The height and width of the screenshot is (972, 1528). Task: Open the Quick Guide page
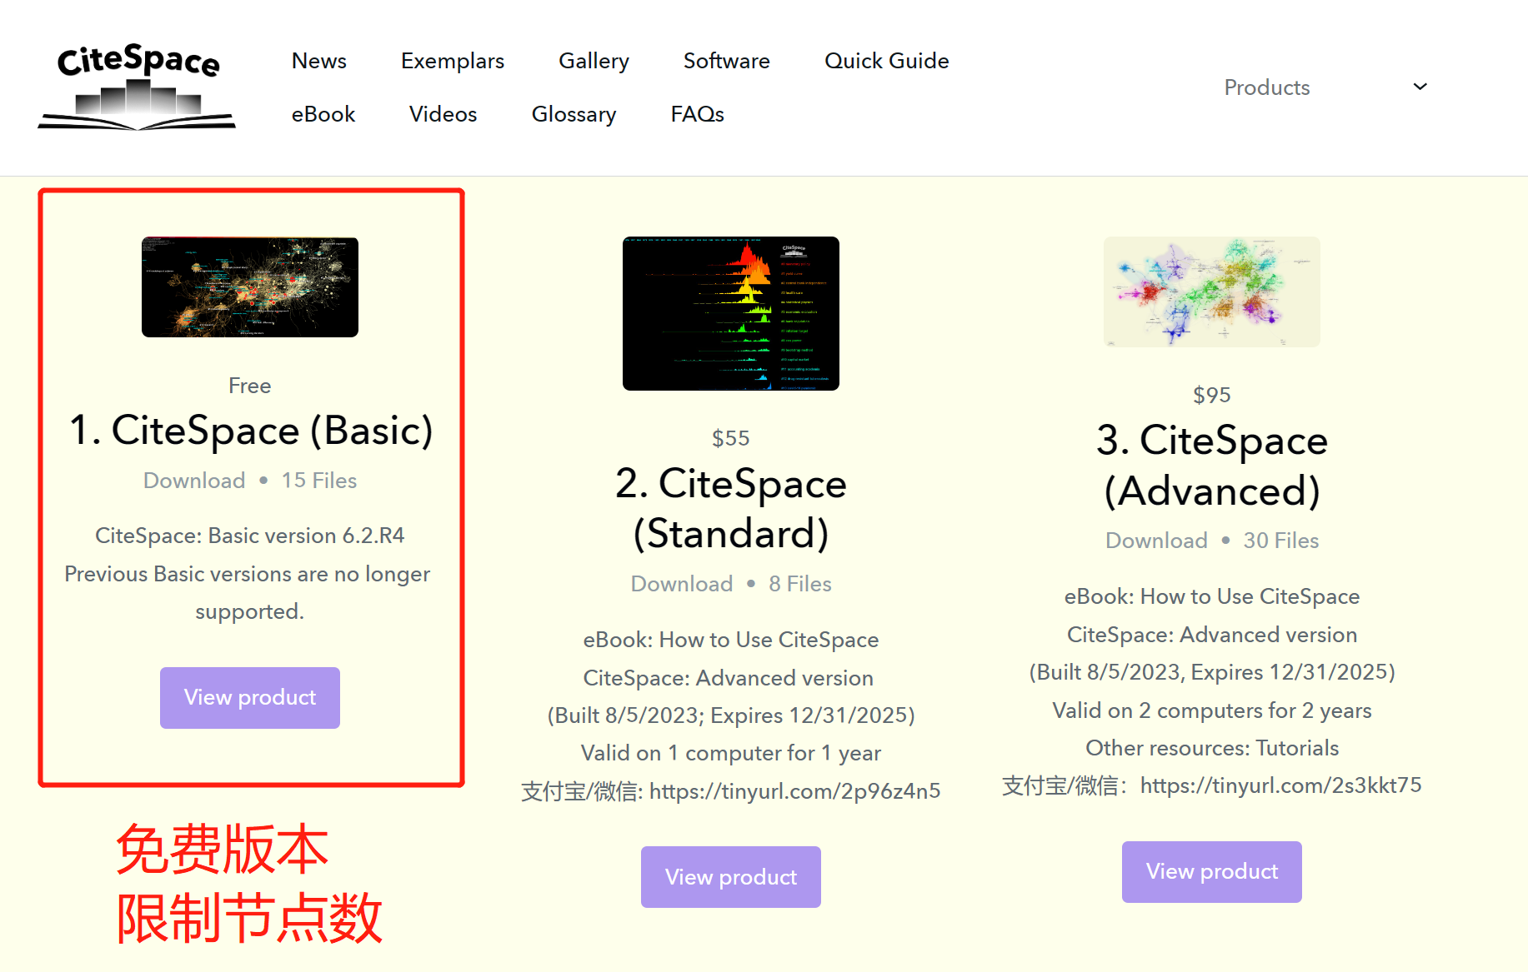tap(886, 60)
